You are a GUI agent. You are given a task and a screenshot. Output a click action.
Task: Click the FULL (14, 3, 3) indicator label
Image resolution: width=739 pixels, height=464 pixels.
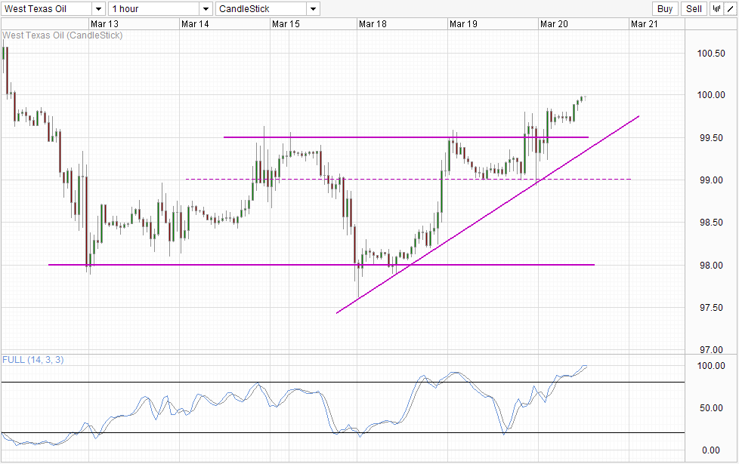[x=33, y=360]
